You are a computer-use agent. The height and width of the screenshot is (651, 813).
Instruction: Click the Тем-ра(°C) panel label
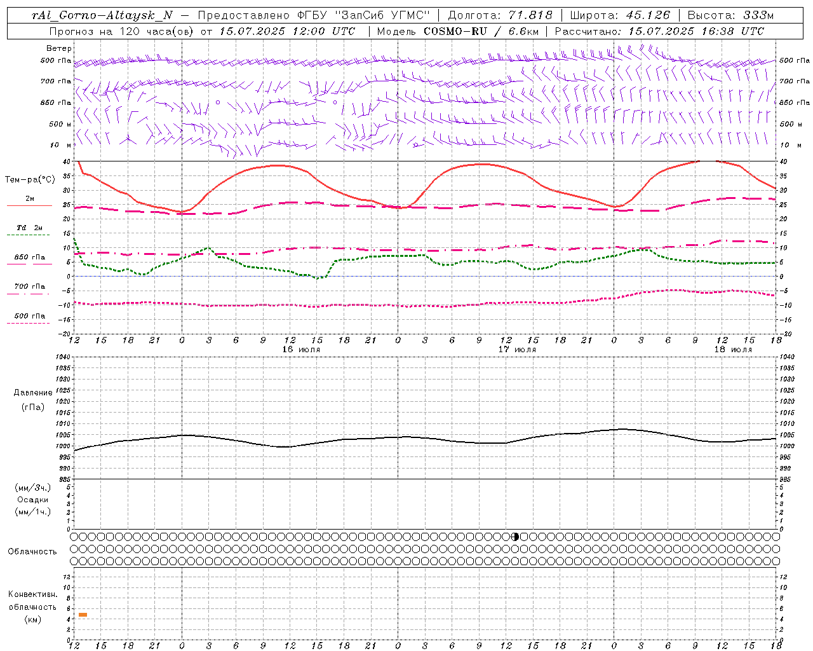point(30,180)
